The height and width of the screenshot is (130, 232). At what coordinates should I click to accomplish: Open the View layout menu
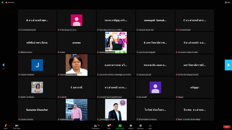227,2
